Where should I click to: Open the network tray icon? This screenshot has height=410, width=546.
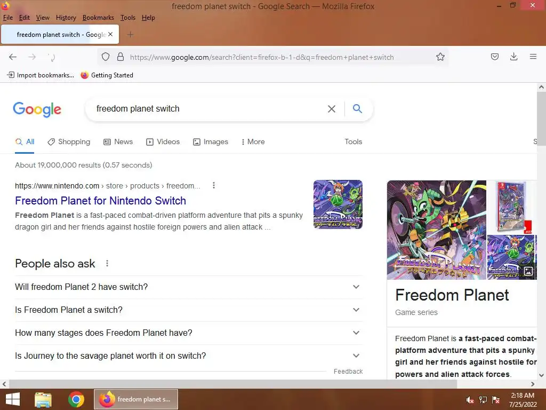(x=483, y=400)
